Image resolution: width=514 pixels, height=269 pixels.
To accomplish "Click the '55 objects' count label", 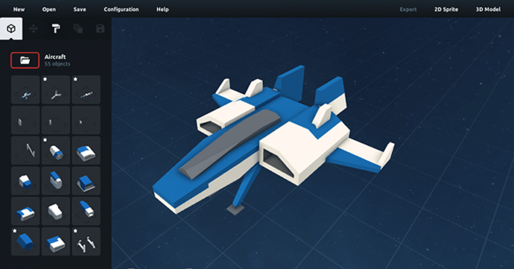I will point(57,64).
